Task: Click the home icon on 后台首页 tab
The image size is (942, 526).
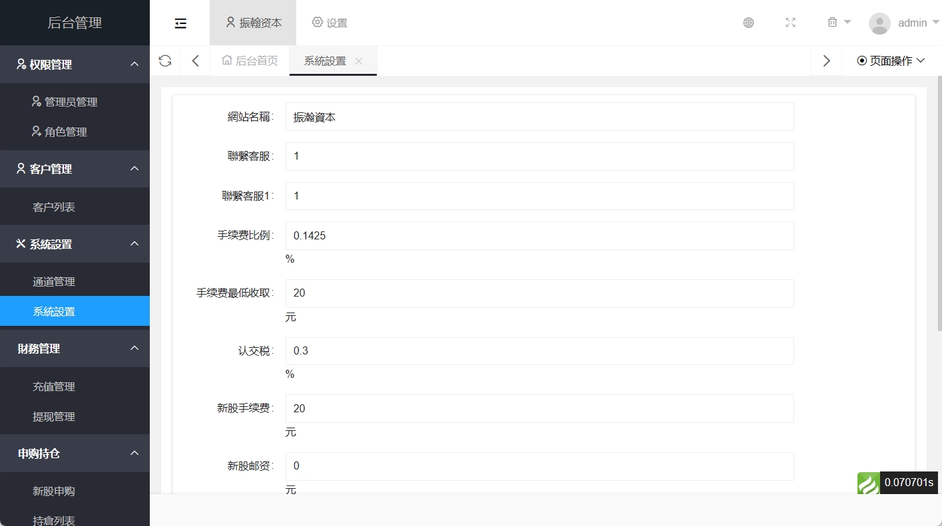Action: pos(227,61)
